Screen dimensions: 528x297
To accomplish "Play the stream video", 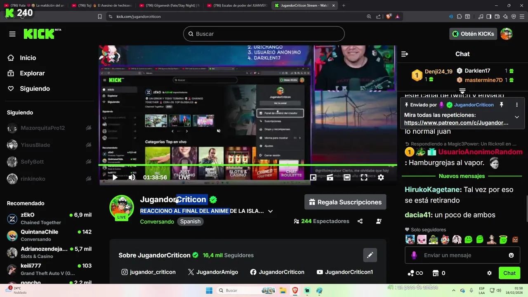I will [x=115, y=177].
